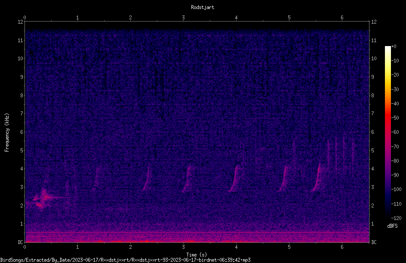Click the low-frequency noise band above DC
406x263 pixels.
(x=197, y=237)
